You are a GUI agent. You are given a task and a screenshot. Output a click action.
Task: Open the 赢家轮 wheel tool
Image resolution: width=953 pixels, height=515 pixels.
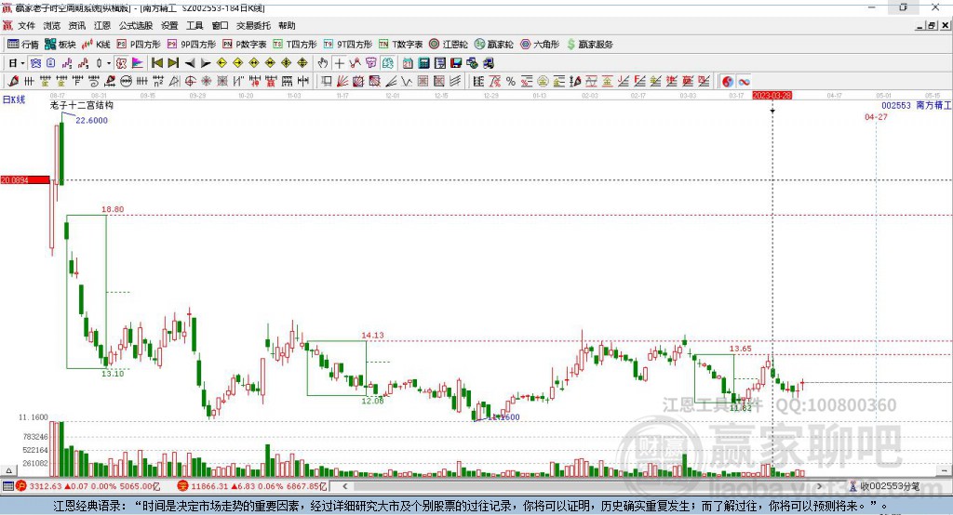[x=493, y=44]
